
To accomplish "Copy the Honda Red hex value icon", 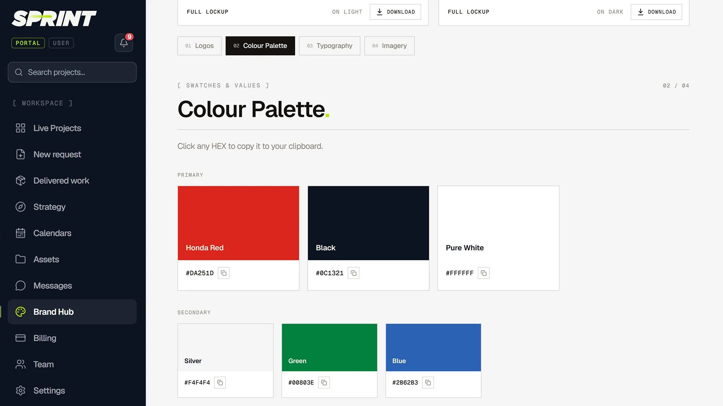I will point(224,273).
